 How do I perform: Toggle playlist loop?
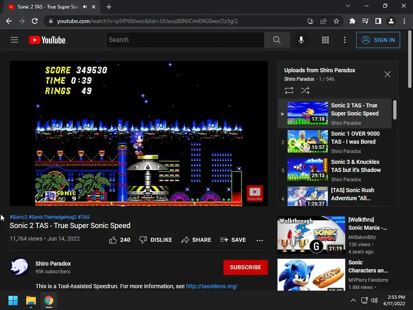coord(289,90)
